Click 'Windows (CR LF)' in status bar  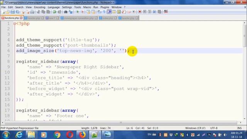click(x=195, y=128)
